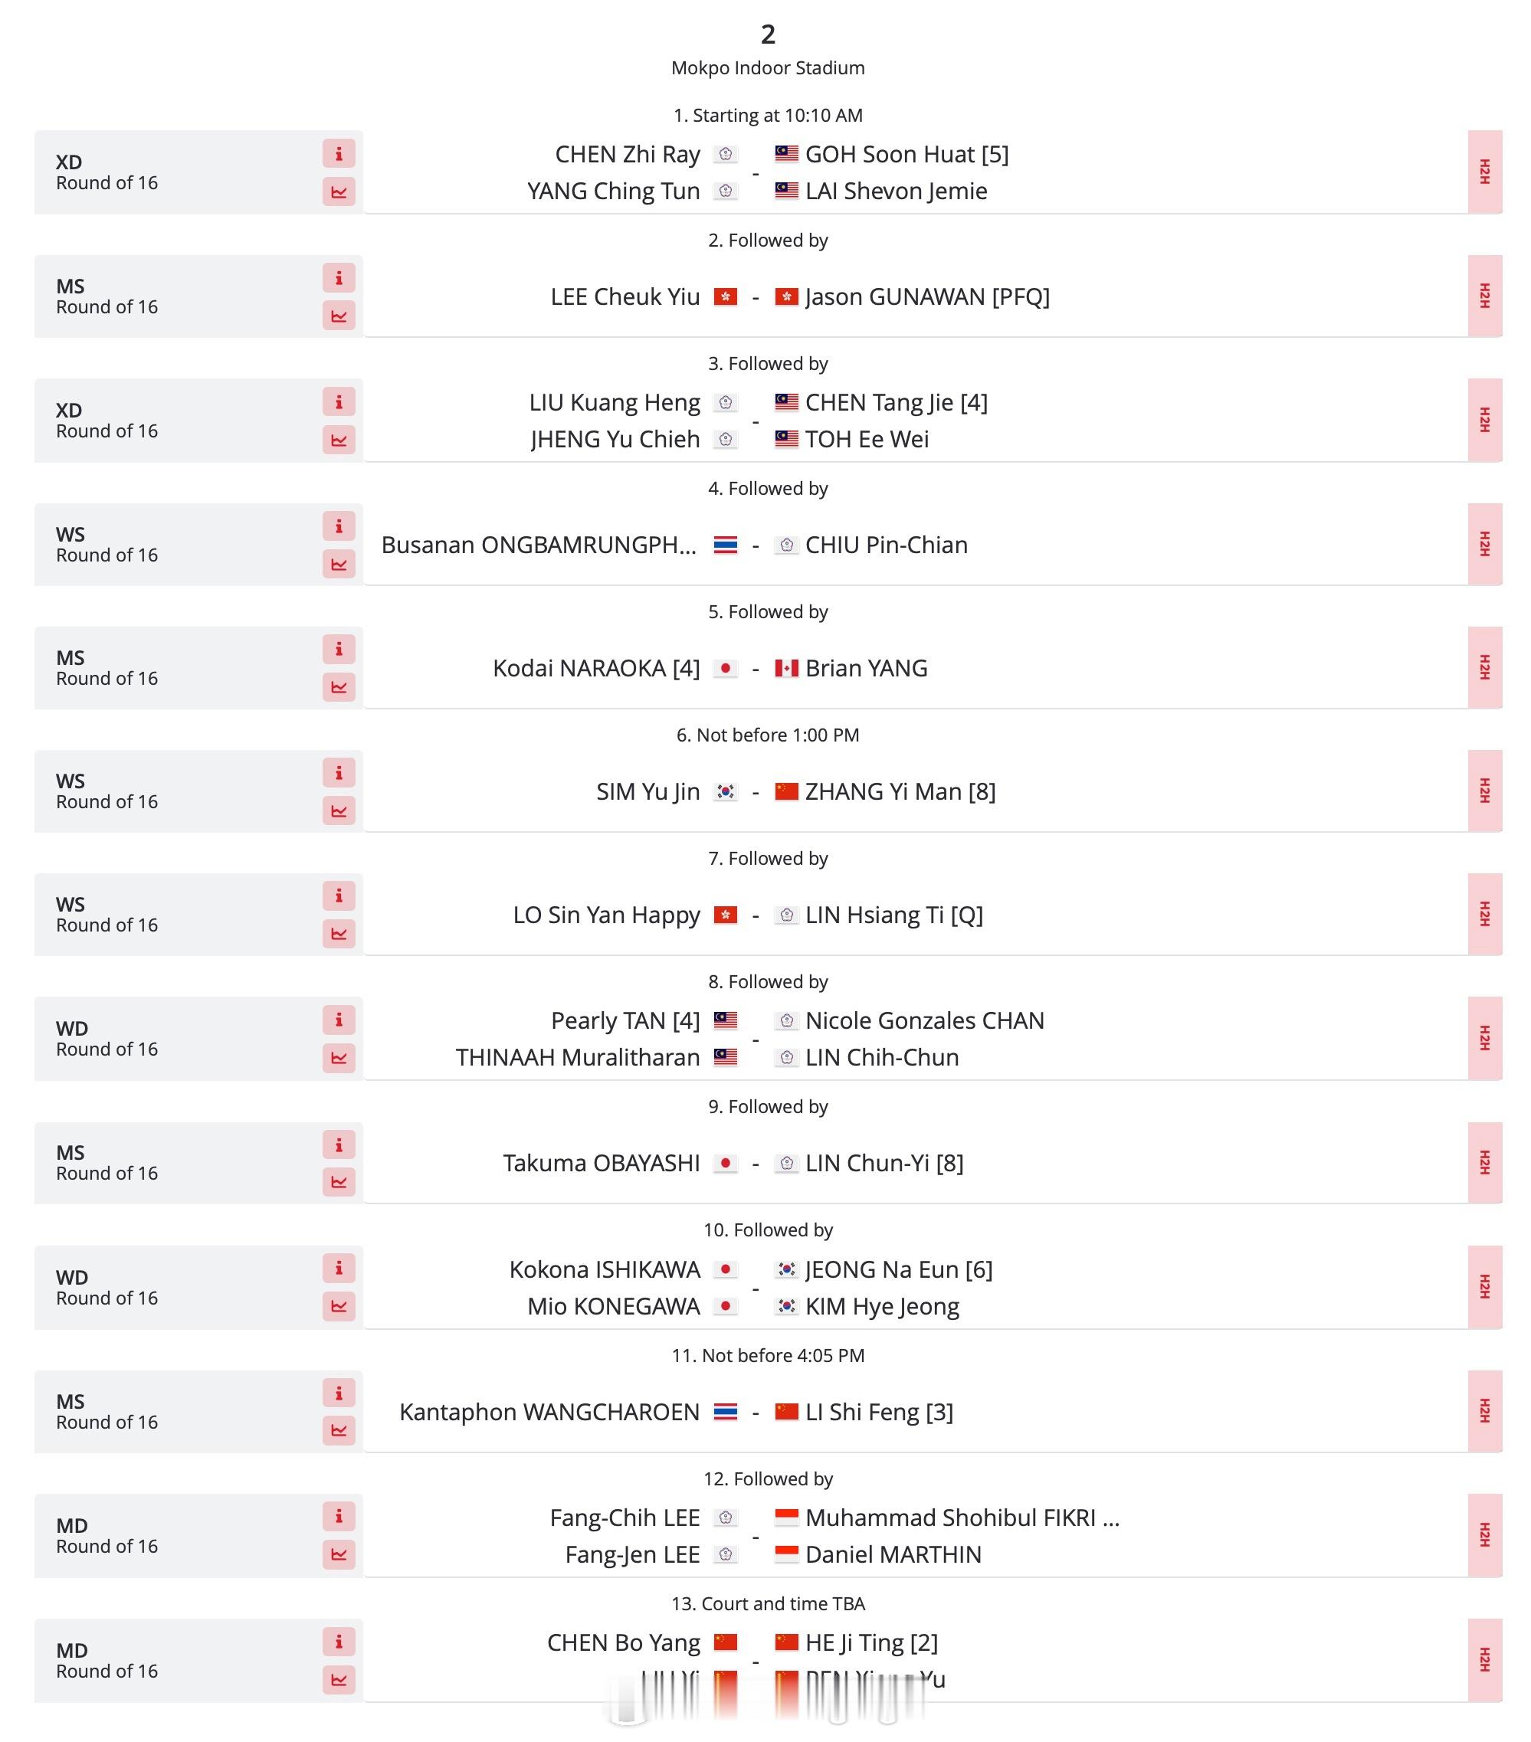Open H2H for Busanan ONGBAMRUNGPHAN match
Image resolution: width=1531 pixels, height=1742 pixels.
[1484, 544]
